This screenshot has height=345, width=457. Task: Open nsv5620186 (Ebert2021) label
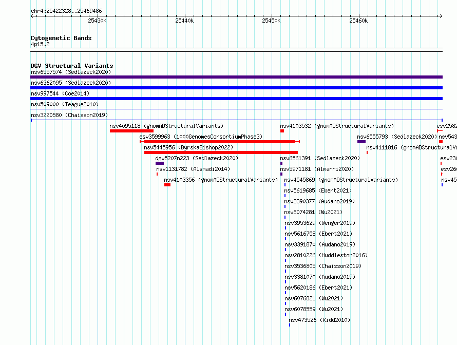pyautogui.click(x=318, y=287)
